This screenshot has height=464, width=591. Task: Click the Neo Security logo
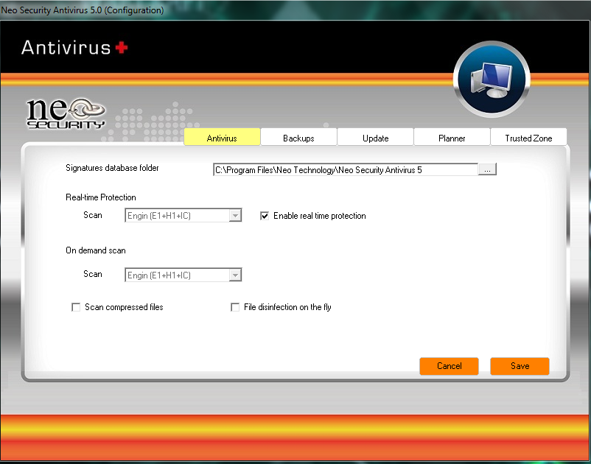click(66, 114)
